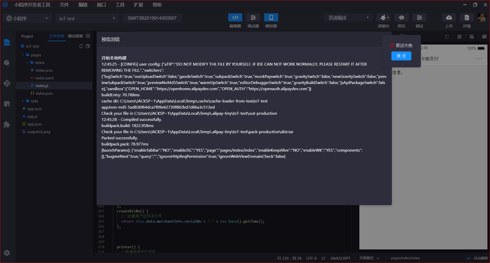This screenshot has height=263, width=490.
Task: Click the 行 239, 列 58 cursor position
Action: pyautogui.click(x=289, y=258)
